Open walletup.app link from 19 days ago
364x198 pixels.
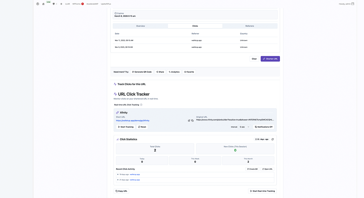click(135, 174)
